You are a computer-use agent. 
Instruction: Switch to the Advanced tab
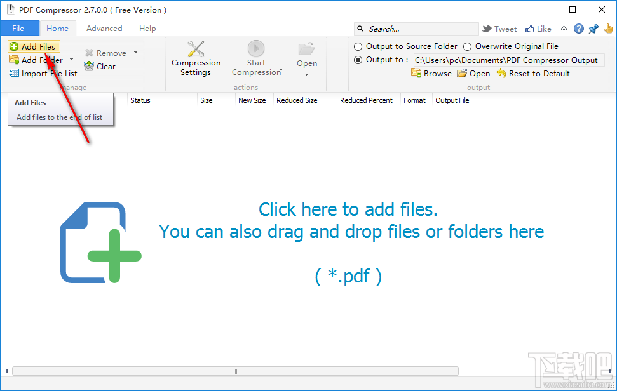point(104,29)
